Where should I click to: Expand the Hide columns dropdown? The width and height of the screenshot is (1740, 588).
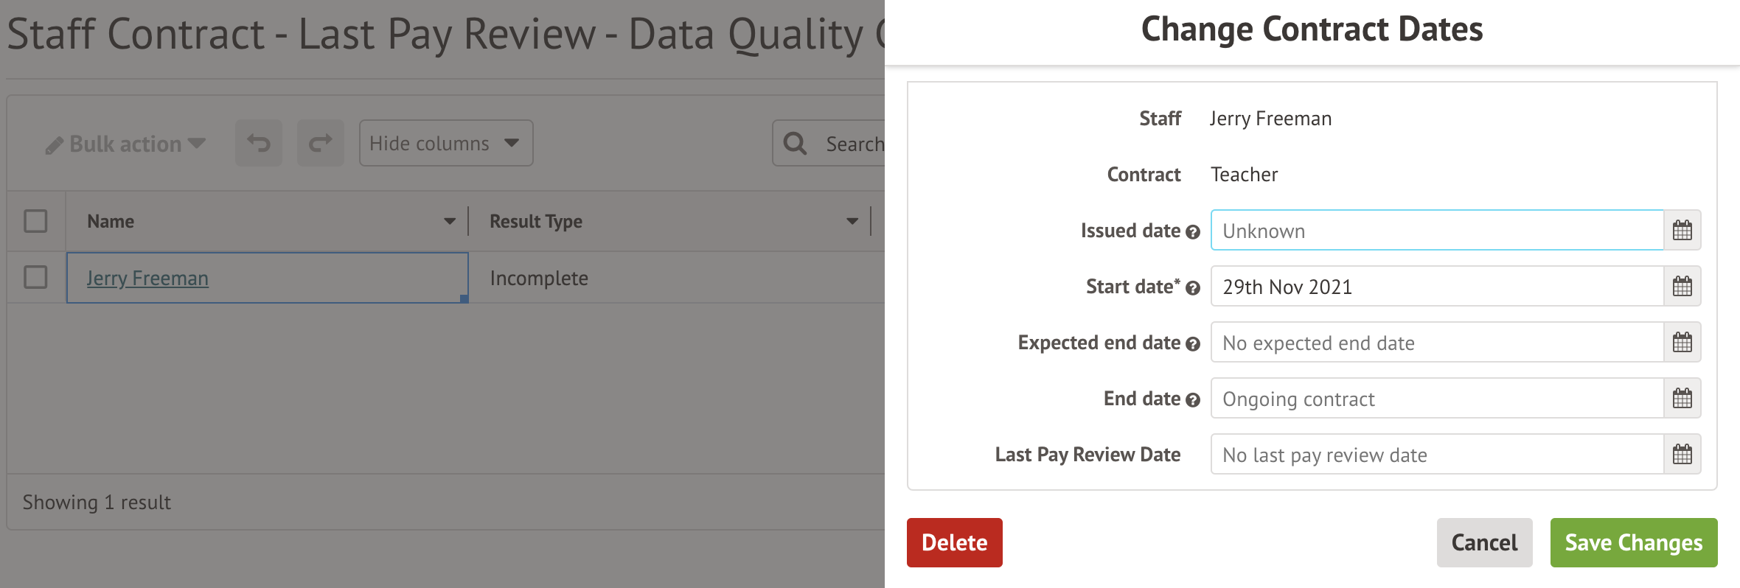(x=445, y=143)
